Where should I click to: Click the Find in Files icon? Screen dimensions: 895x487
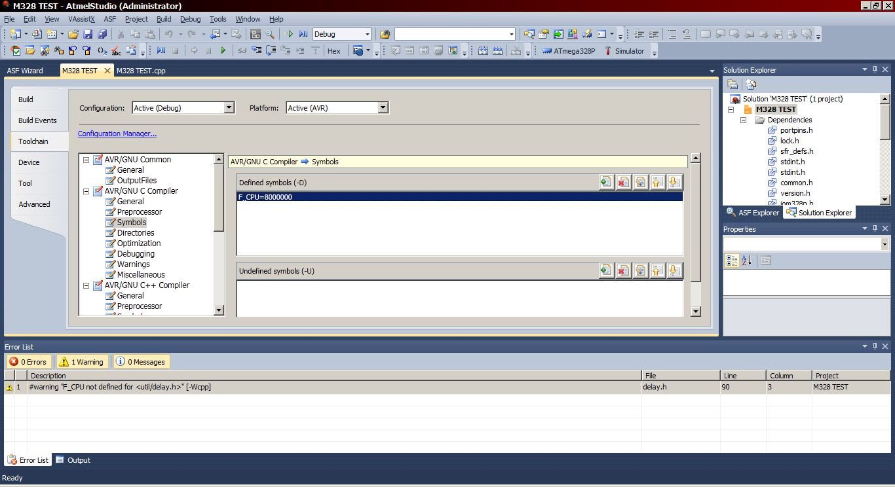(385, 34)
